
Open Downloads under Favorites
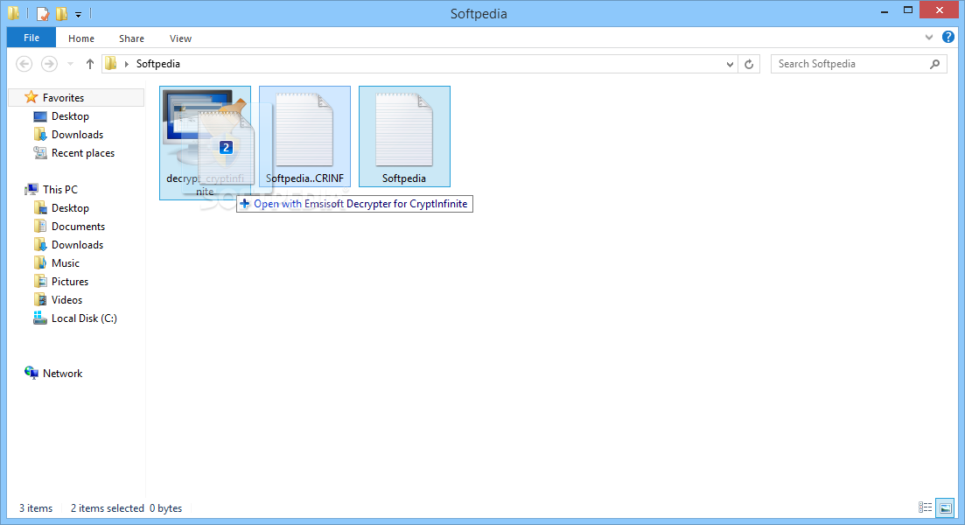(x=77, y=135)
